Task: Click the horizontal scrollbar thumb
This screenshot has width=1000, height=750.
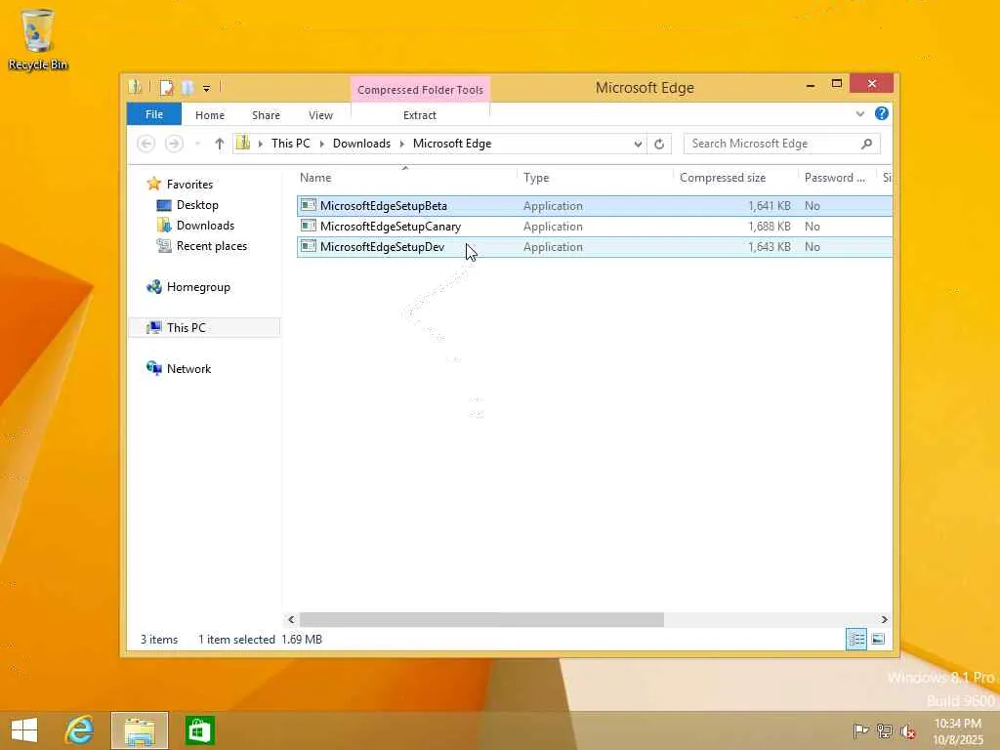Action: click(481, 619)
